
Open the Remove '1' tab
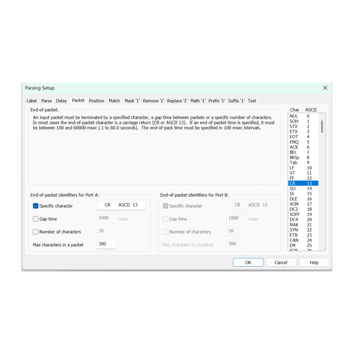[153, 101]
